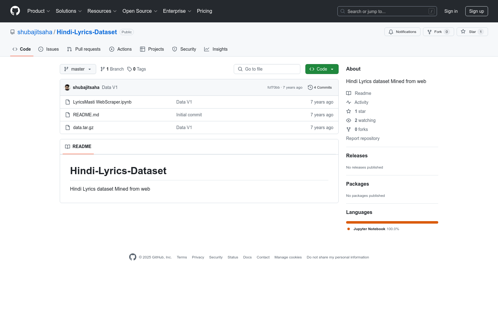Open the Packages section heading
Image resolution: width=498 pixels, height=311 pixels.
click(357, 184)
